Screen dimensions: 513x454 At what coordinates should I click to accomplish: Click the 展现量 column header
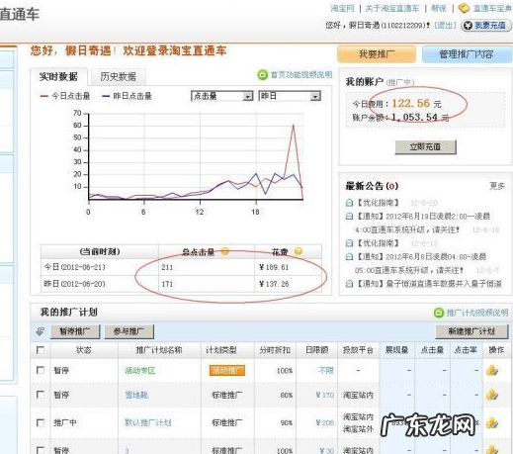coord(397,350)
